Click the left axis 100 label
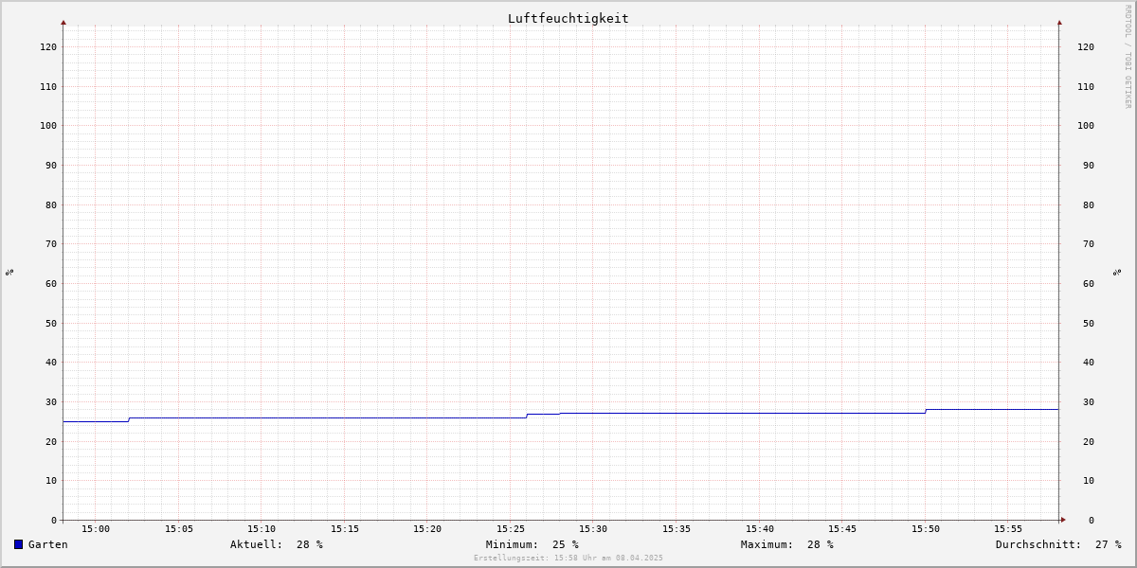The height and width of the screenshot is (568, 1137). point(48,125)
